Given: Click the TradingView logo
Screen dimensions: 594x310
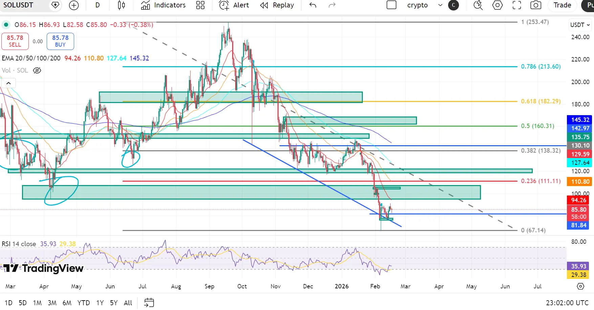Looking at the screenshot, I should point(44,268).
